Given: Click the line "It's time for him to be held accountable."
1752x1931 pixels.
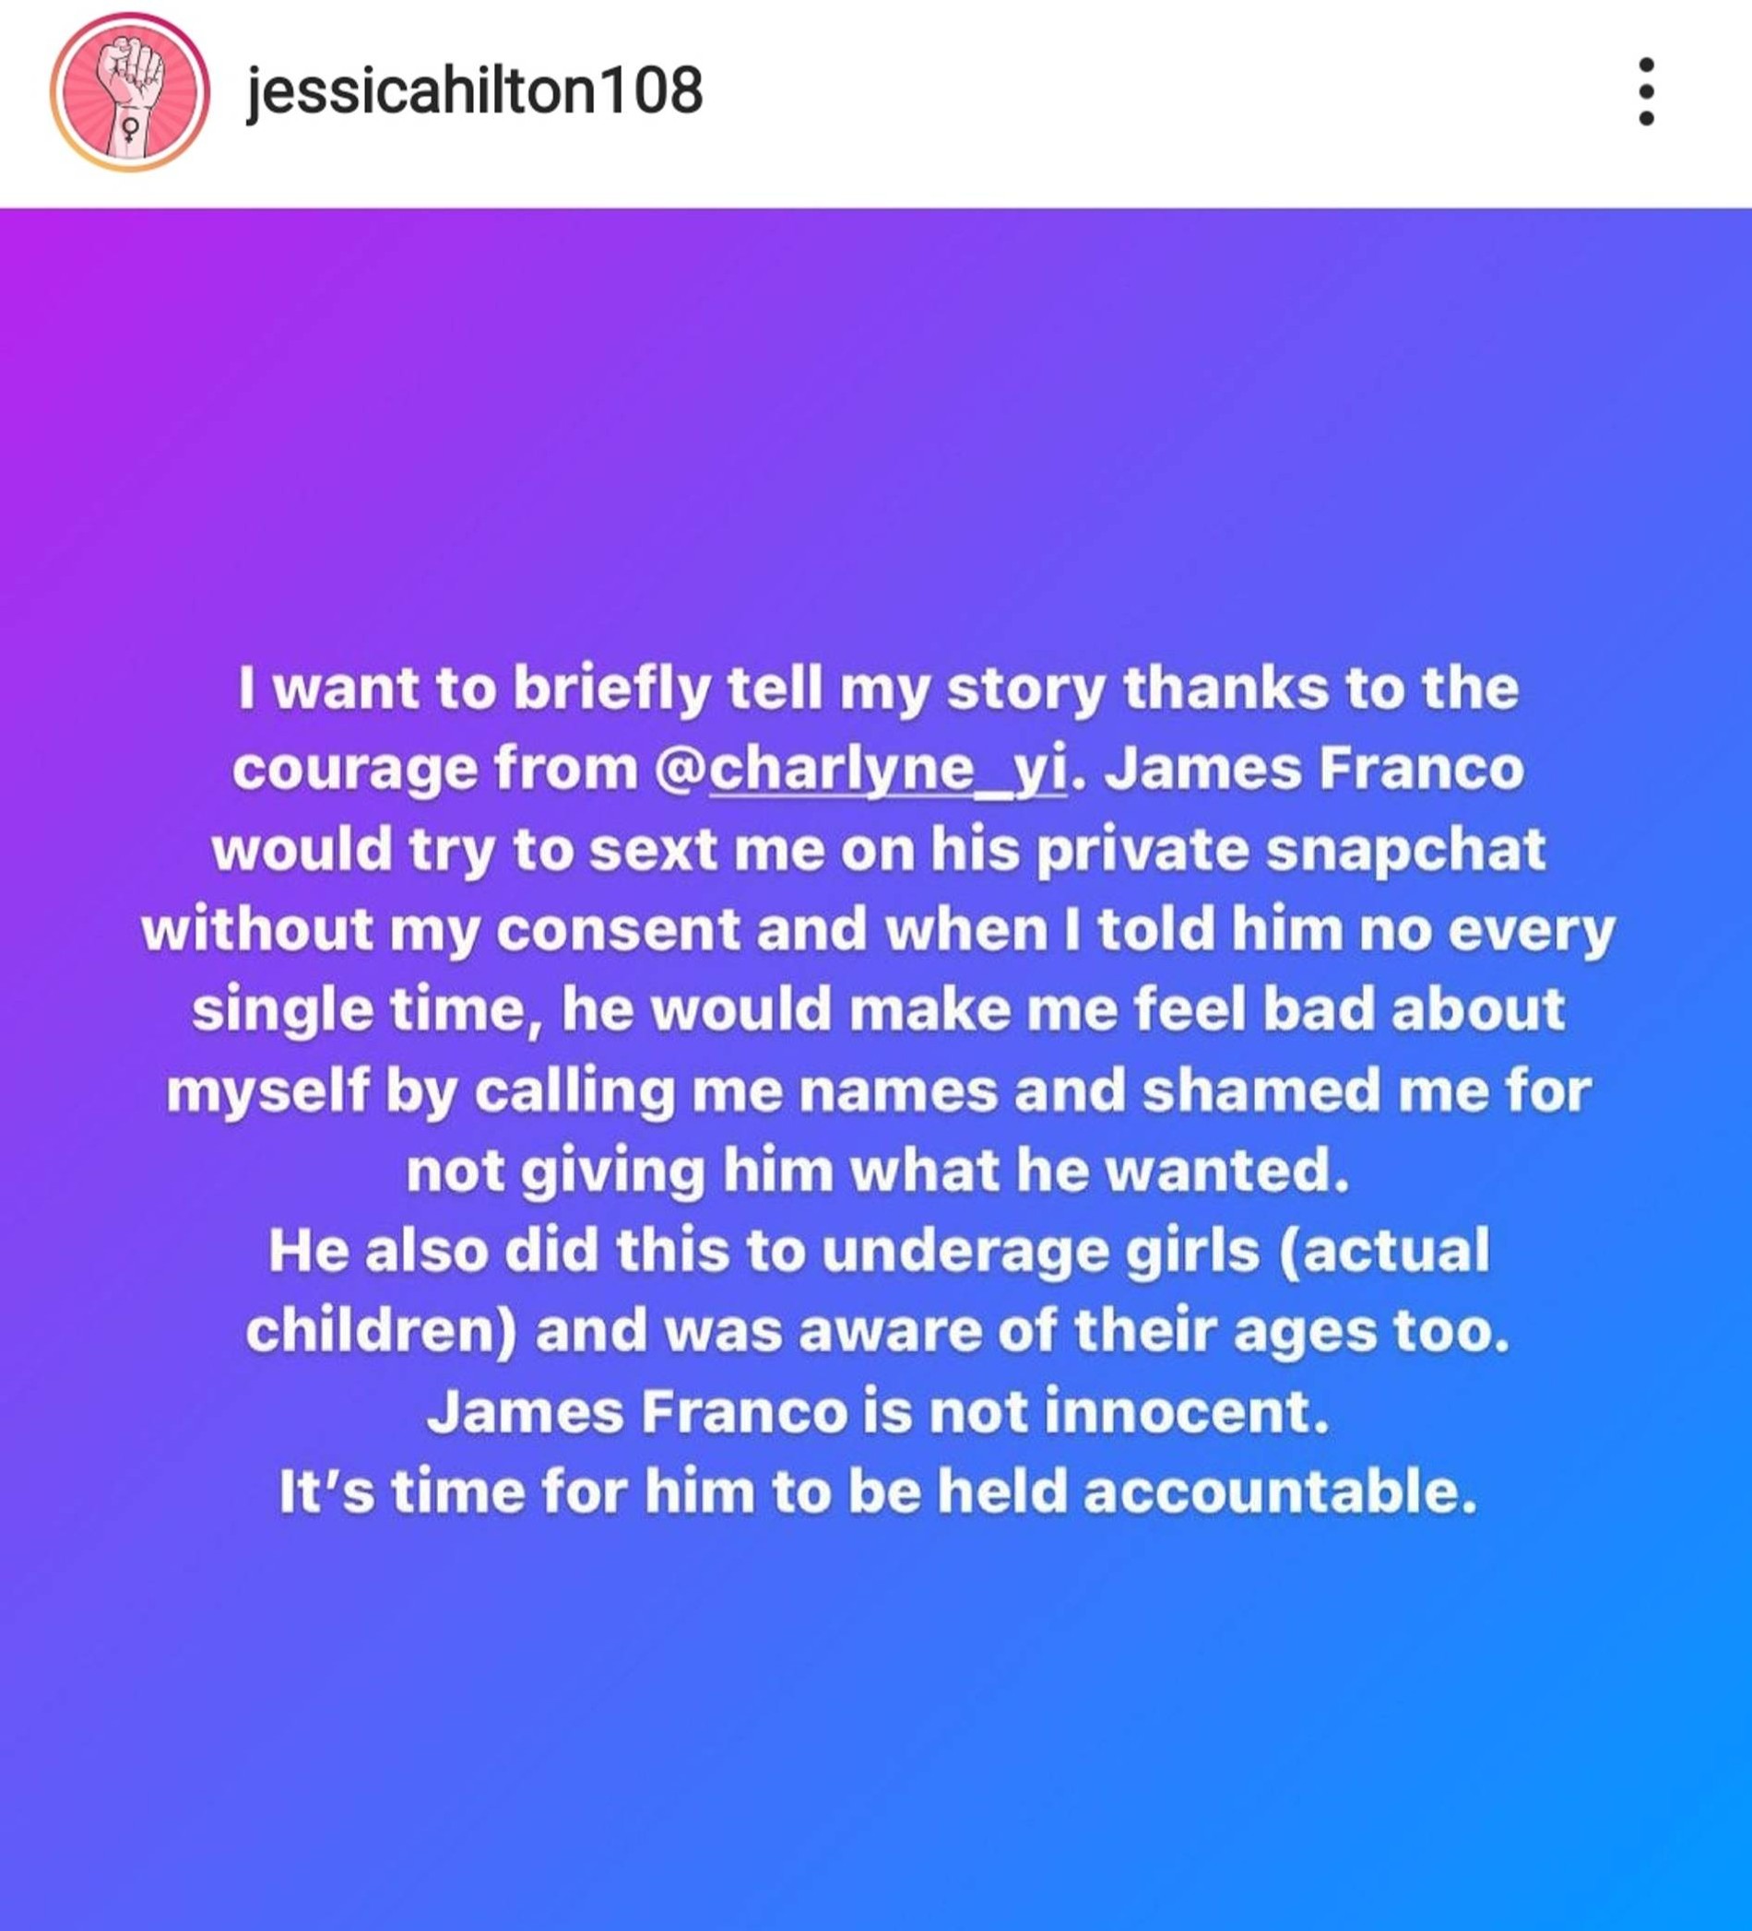Looking at the screenshot, I should click(878, 1492).
